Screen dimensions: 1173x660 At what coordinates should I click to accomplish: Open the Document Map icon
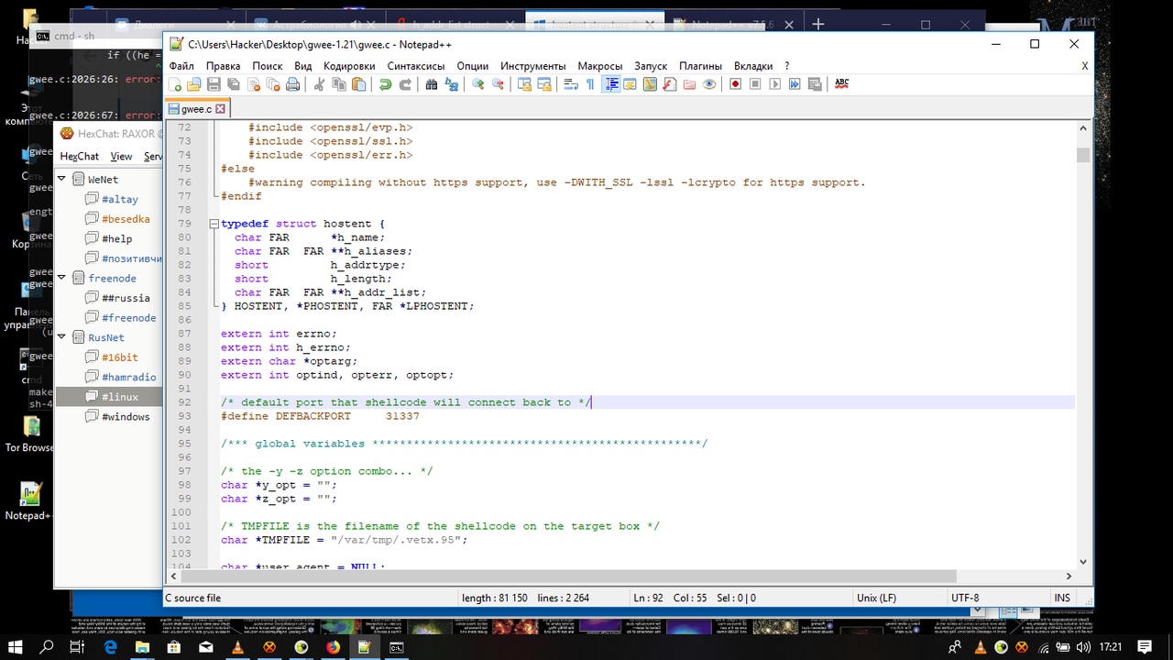coord(650,84)
